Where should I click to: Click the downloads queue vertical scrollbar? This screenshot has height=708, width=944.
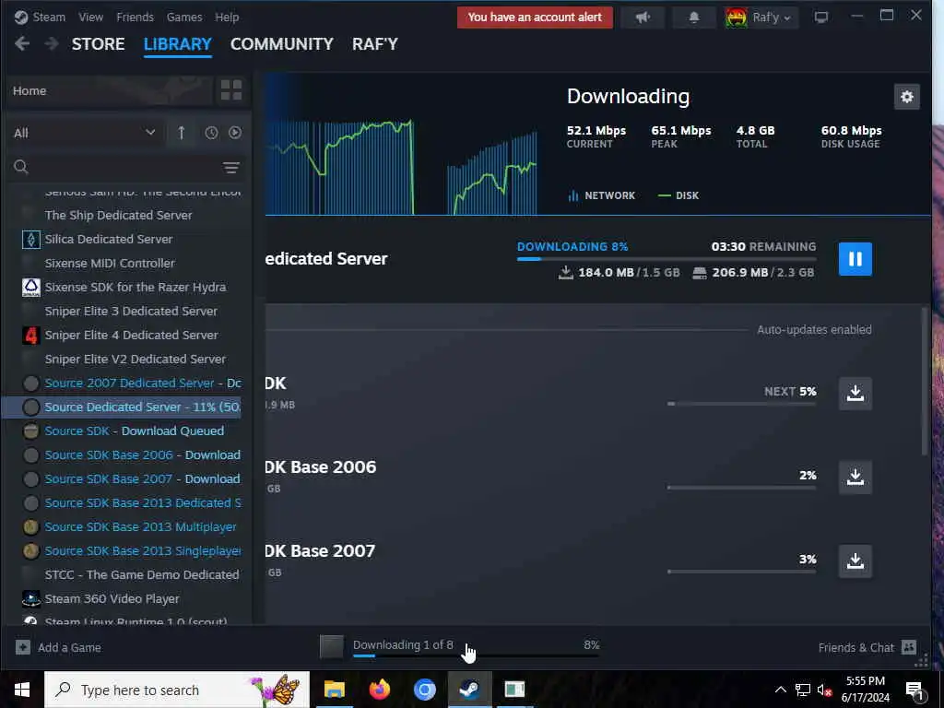tap(925, 381)
